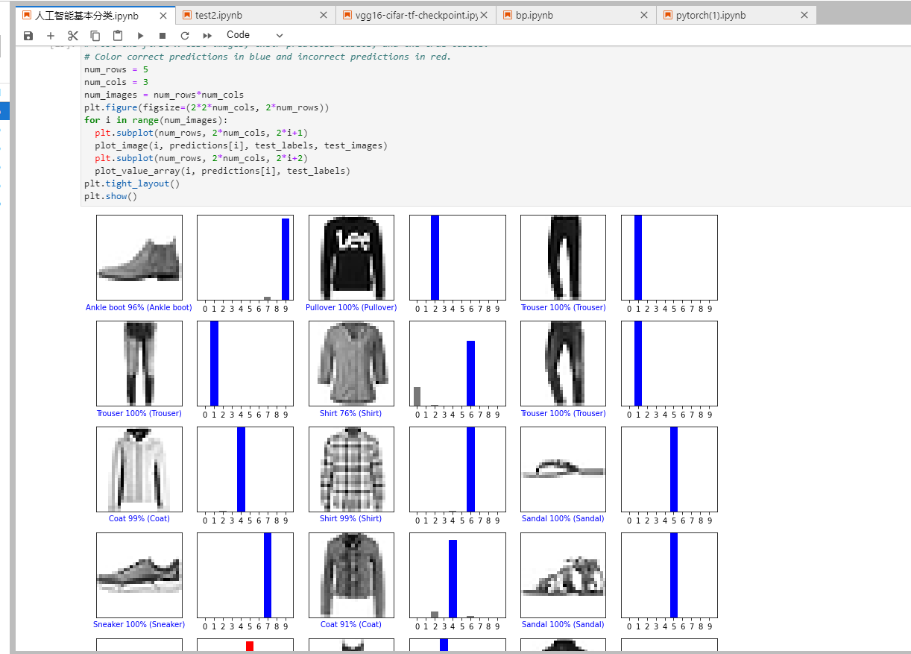Click the 'plt.tight_layout()' code line
The height and width of the screenshot is (654, 911).
click(x=132, y=183)
